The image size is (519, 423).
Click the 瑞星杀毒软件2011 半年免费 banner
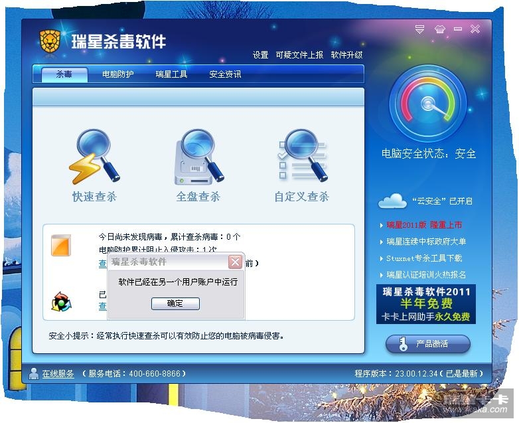click(x=426, y=304)
